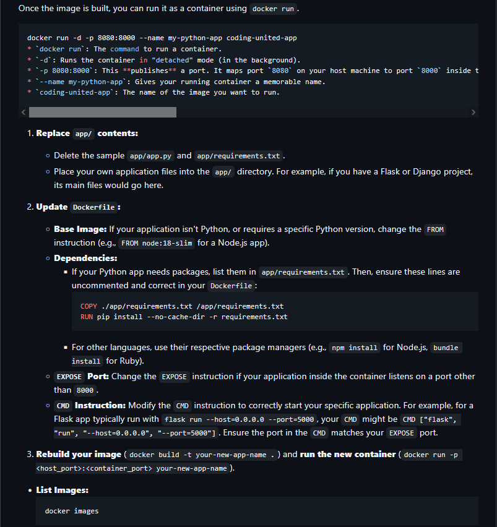
Task: Click the horizontal scrollbar thumb under the code
Action: 102,113
